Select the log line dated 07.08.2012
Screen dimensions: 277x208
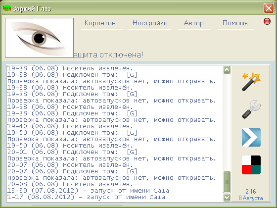(88, 191)
